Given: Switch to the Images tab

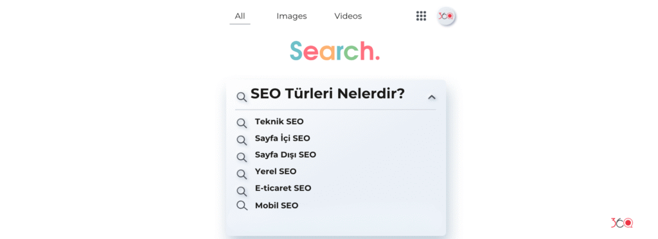Looking at the screenshot, I should point(292,16).
